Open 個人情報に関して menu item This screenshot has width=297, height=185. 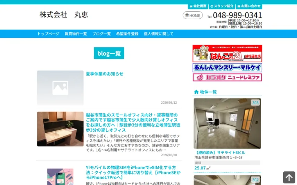click(158, 34)
